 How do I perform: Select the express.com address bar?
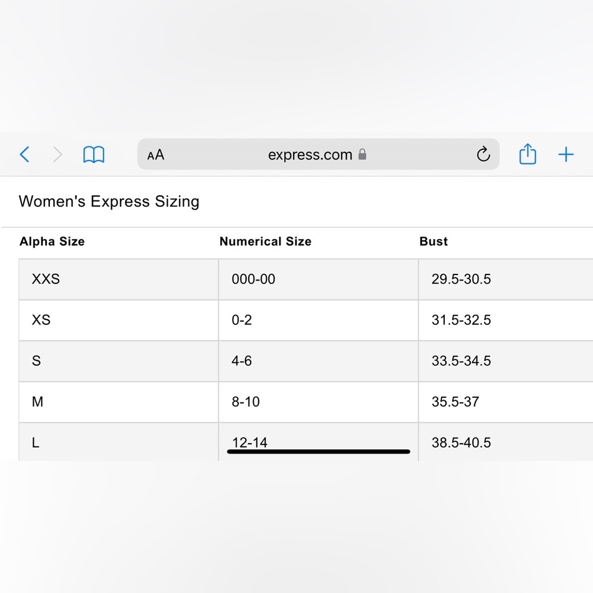tap(318, 154)
